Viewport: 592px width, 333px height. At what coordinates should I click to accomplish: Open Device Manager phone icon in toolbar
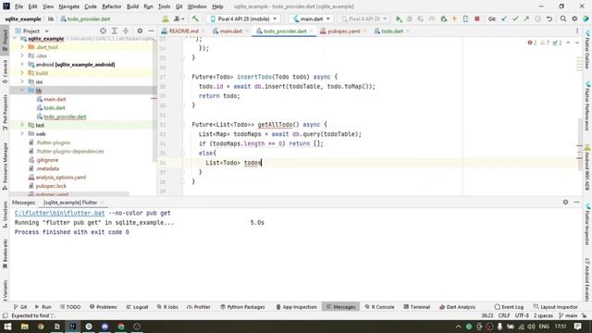[x=465, y=18]
